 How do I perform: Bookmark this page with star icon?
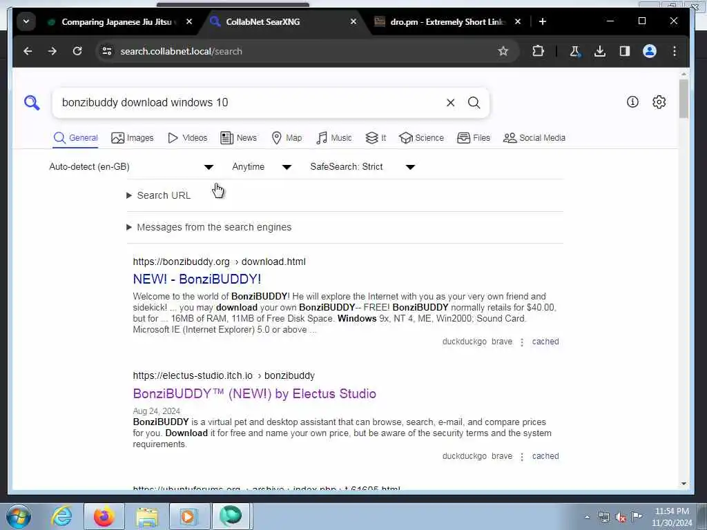click(503, 51)
